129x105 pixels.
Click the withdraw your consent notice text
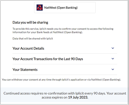61,80
